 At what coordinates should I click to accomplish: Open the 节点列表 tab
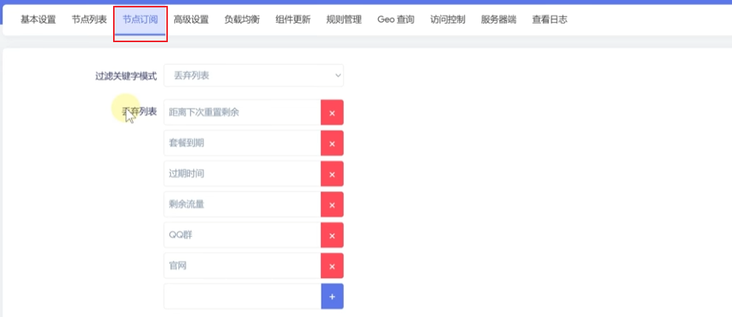click(89, 20)
